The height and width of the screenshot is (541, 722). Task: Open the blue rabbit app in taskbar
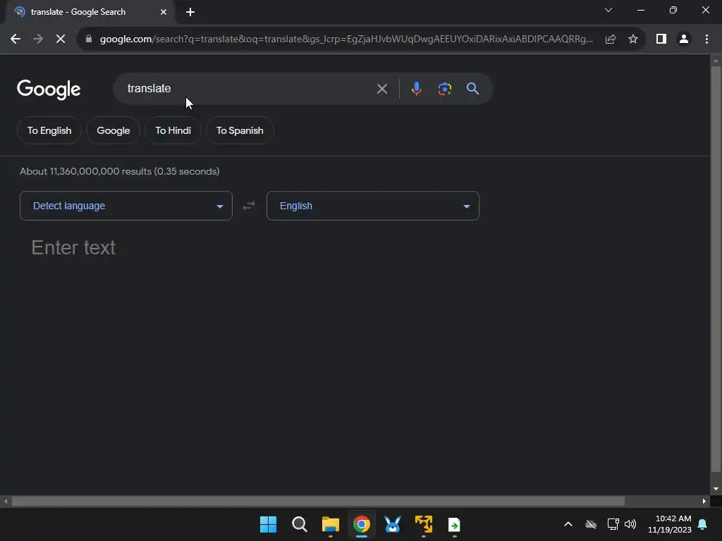[392, 524]
